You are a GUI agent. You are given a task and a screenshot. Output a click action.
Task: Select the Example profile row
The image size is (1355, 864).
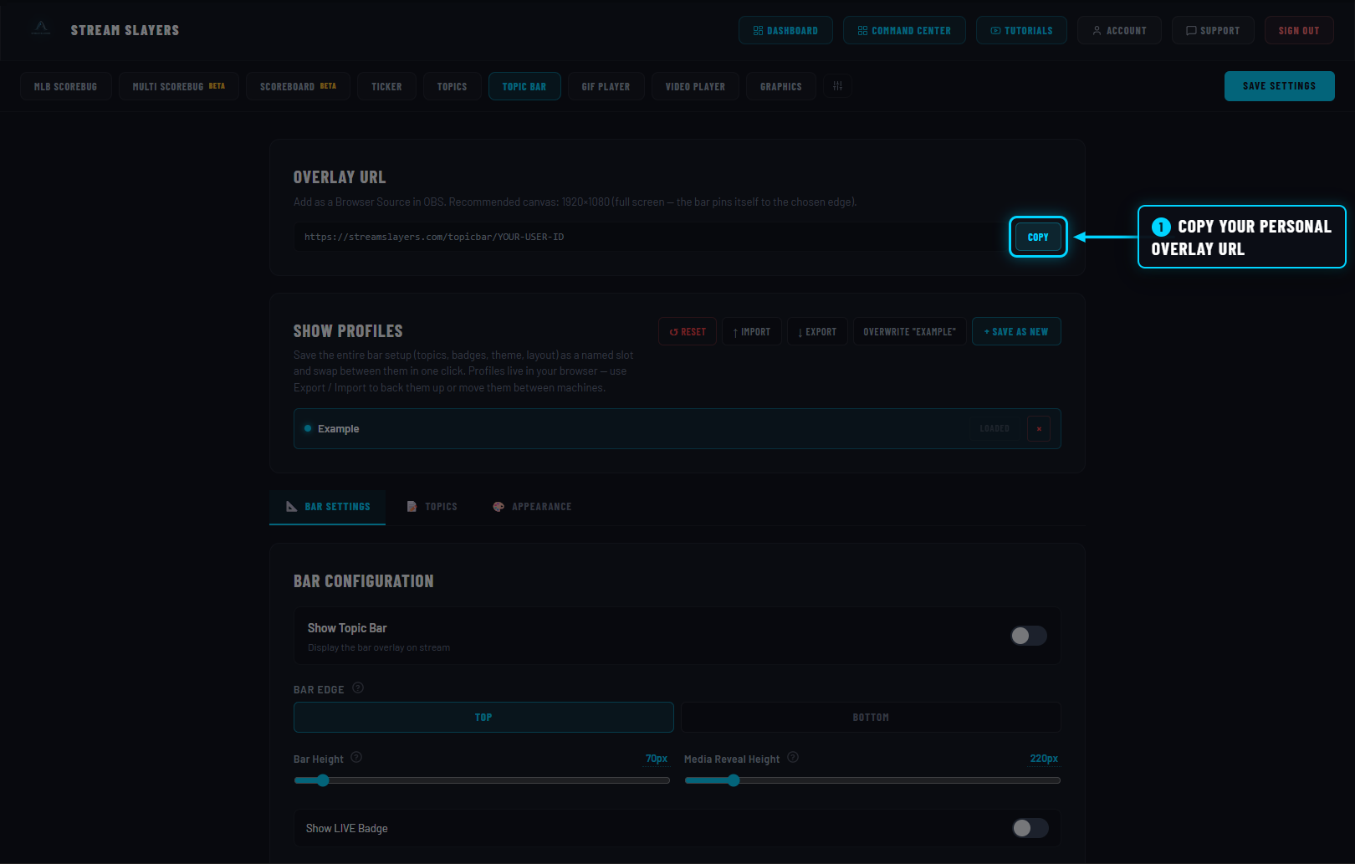(x=677, y=428)
